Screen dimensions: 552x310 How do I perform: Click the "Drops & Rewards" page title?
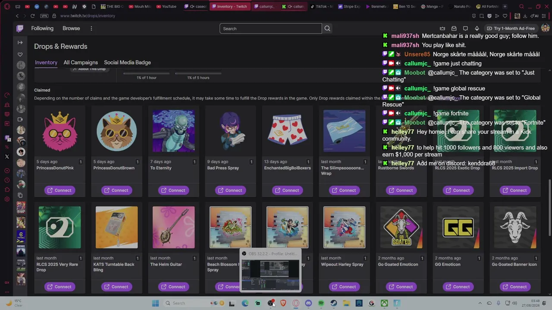(x=61, y=46)
